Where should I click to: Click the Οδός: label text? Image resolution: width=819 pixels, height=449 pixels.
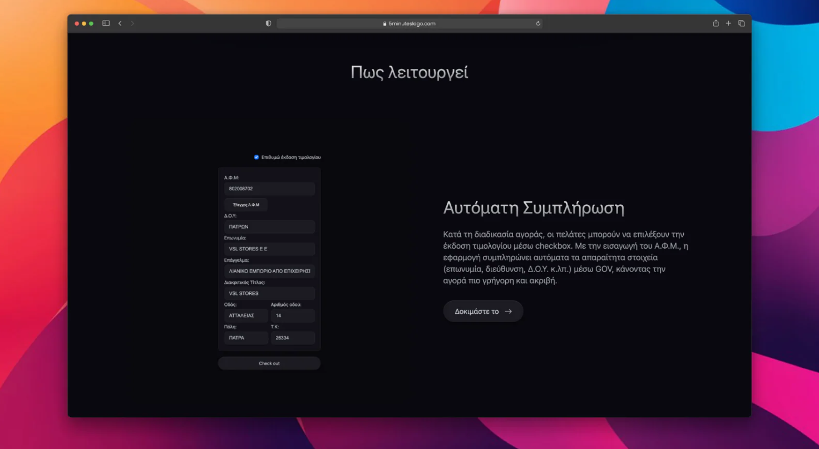[x=230, y=304]
